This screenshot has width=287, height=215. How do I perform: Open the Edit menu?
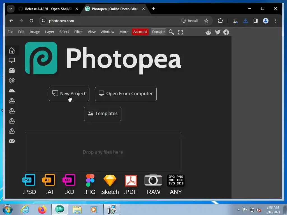21,32
